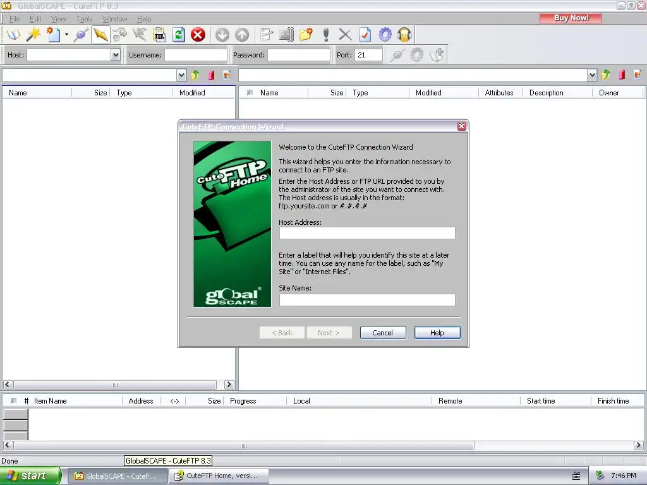Click the local pane folder-tree toggle icon
The height and width of the screenshot is (485, 647).
227,75
